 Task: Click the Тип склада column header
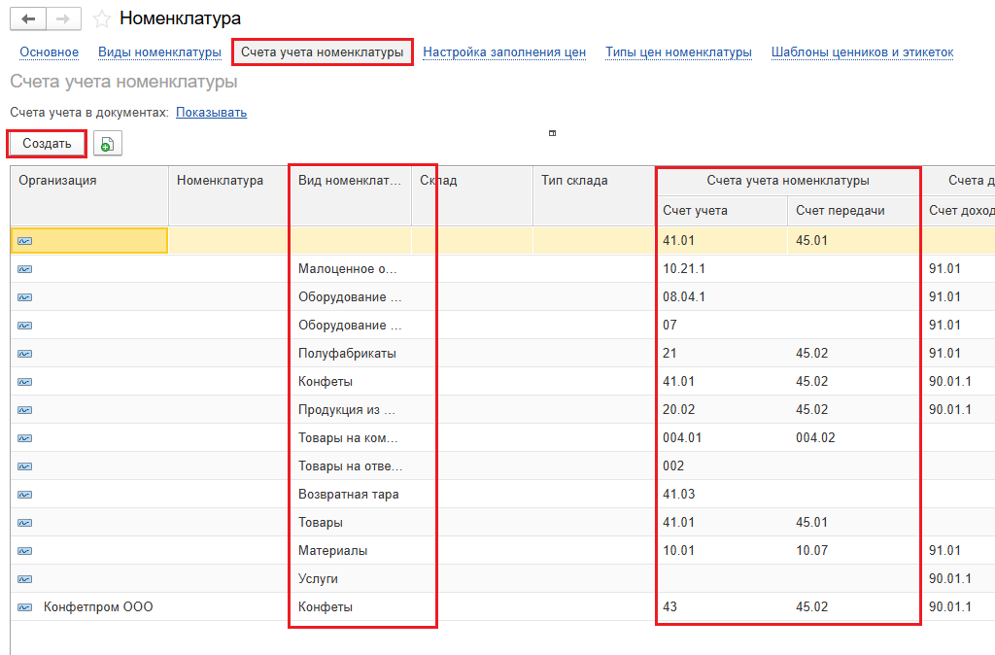click(594, 195)
